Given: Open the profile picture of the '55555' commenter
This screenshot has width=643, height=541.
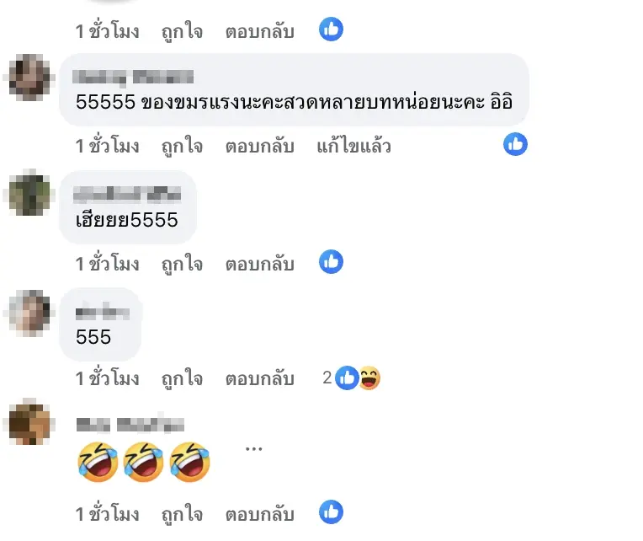Looking at the screenshot, I should click(29, 78).
